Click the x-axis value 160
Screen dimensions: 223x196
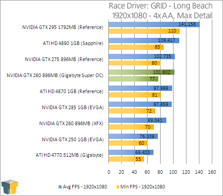pos(212,172)
